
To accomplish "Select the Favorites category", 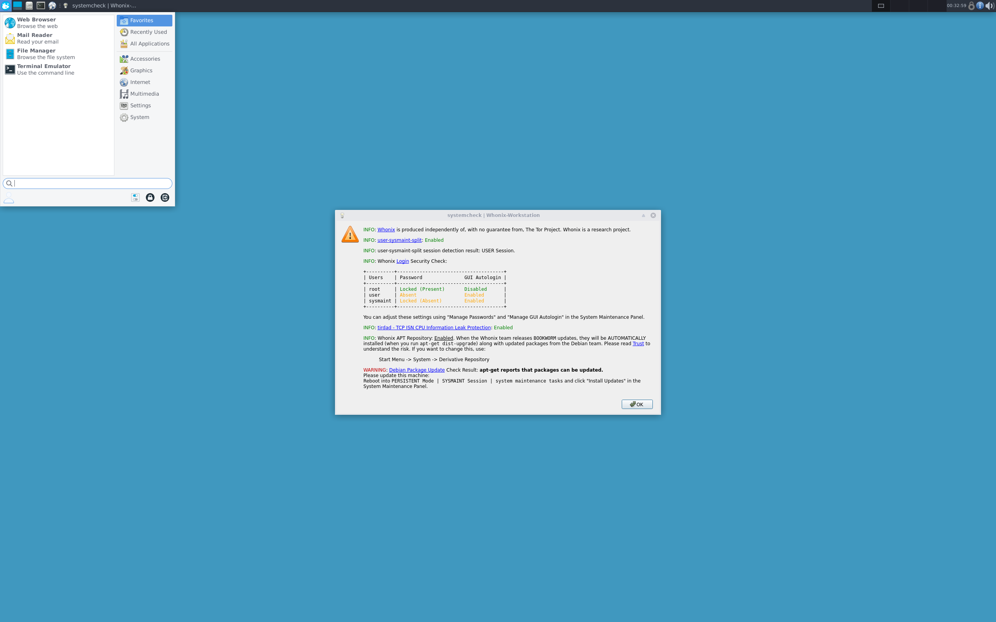I will 144,21.
